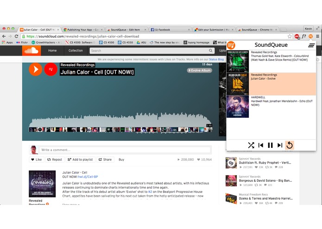This screenshot has height=229, width=322.
Task: Open the Flickr bookmark
Action: [22, 43]
